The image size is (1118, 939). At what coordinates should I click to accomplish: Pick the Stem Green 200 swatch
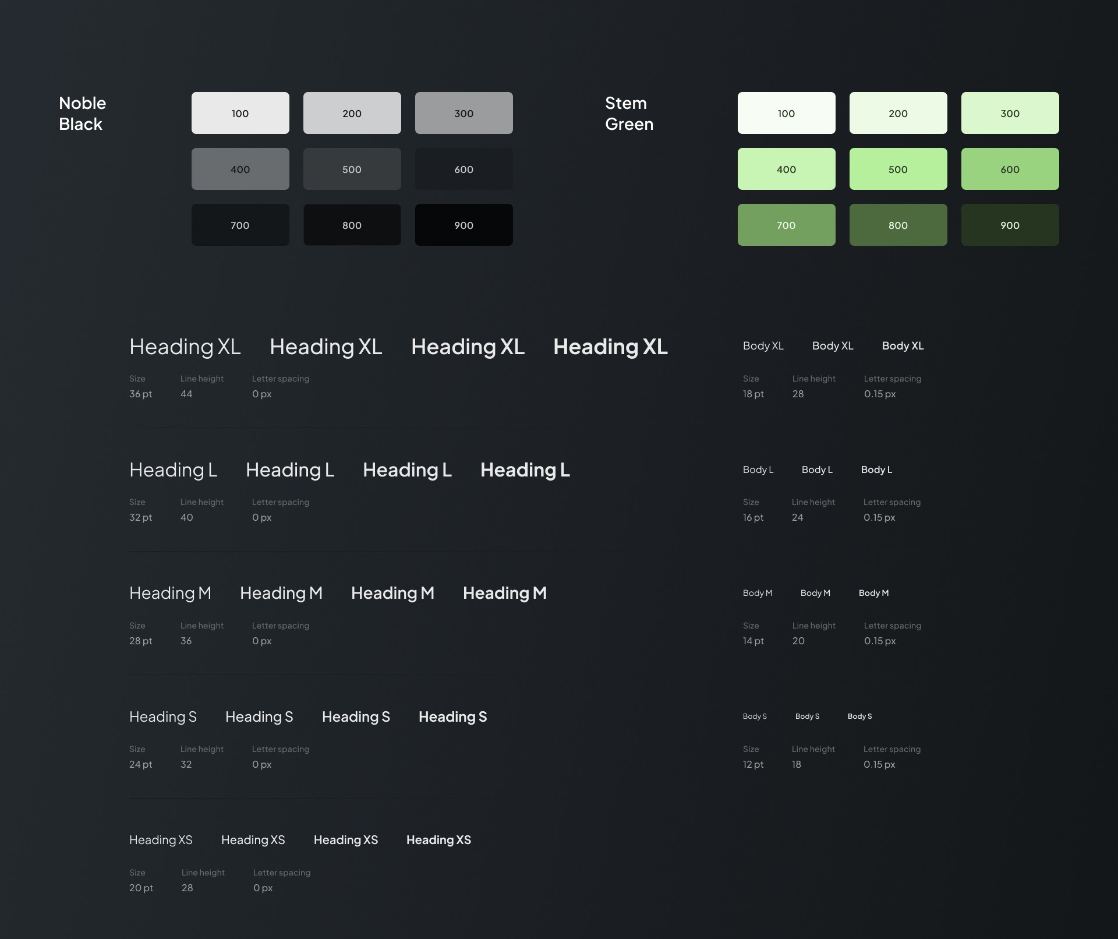[x=898, y=113]
